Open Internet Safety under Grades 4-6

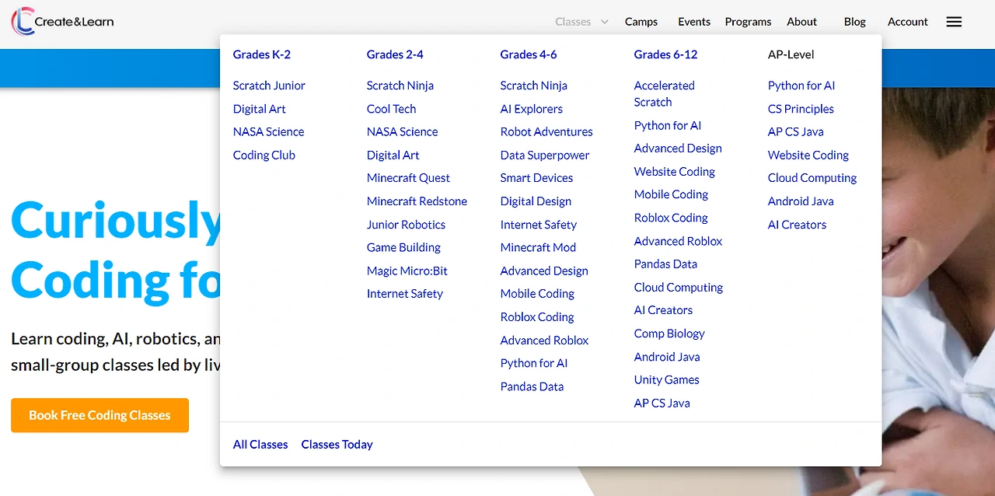coord(539,225)
